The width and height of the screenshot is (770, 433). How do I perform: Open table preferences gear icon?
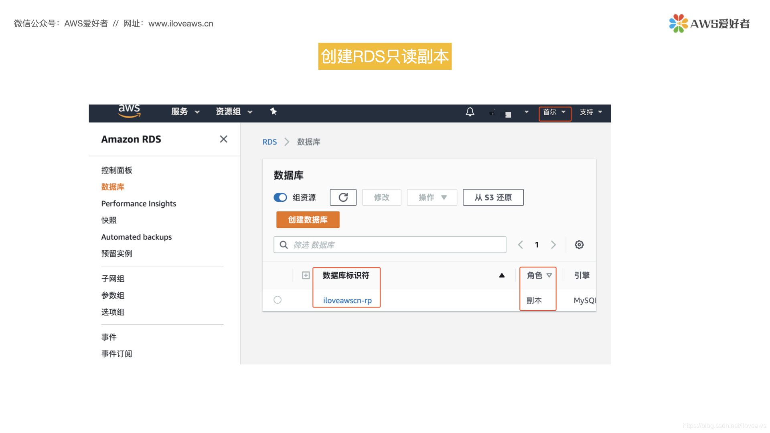(579, 245)
